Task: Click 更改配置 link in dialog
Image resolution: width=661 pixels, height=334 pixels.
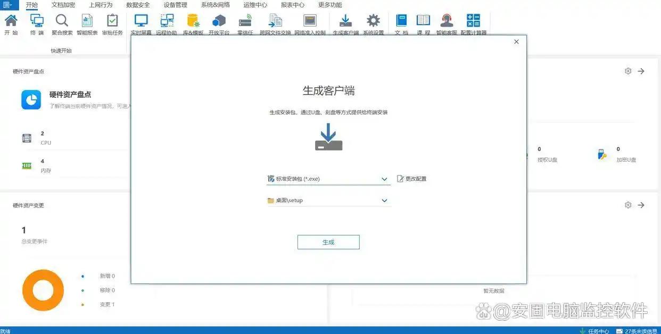Action: pos(412,179)
